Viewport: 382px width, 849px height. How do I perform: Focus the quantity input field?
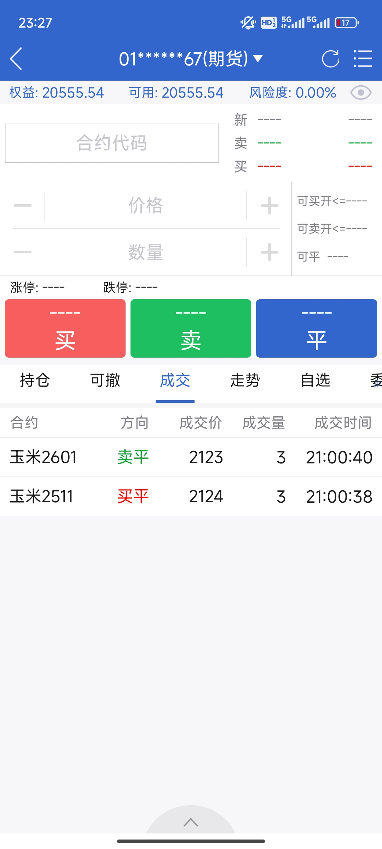[x=145, y=252]
